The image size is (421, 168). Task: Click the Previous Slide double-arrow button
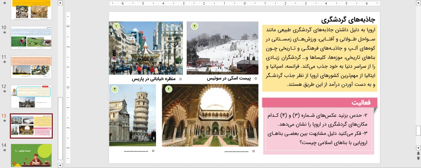click(418, 153)
